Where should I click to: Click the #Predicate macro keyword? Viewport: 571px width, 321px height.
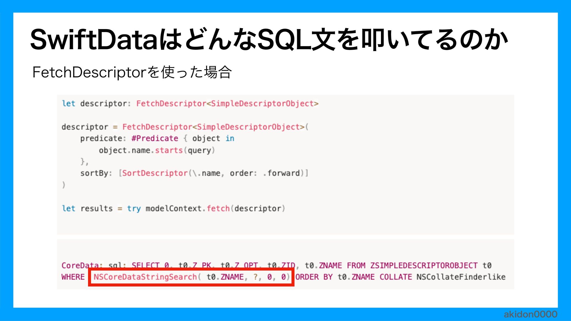pyautogui.click(x=155, y=139)
